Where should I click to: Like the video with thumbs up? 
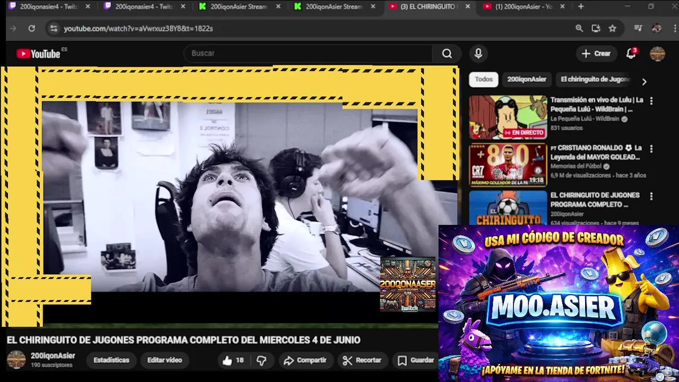pos(233,361)
